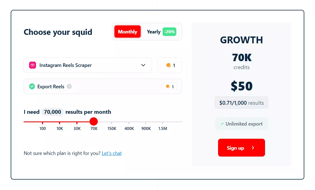Open the Let's chat link
Image resolution: width=315 pixels, height=190 pixels.
coord(112,153)
